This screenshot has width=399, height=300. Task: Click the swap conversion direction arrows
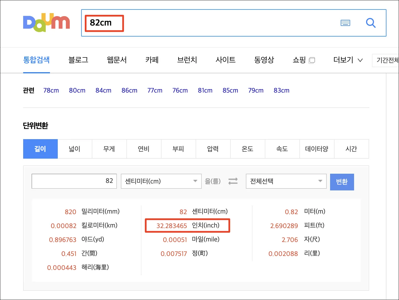pyautogui.click(x=233, y=181)
